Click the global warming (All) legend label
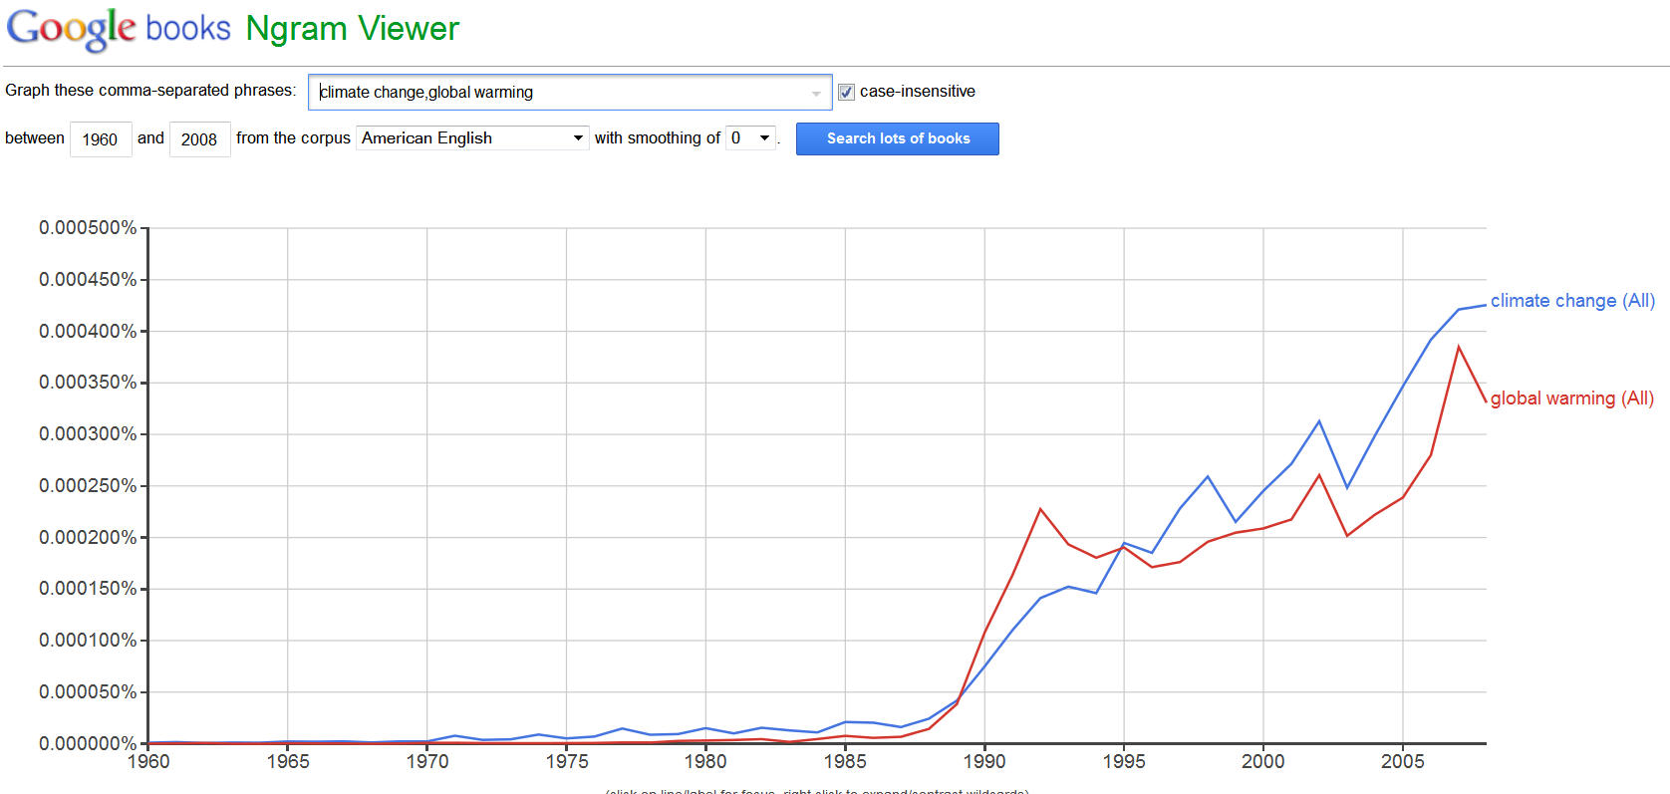The width and height of the screenshot is (1670, 794). coord(1571,398)
